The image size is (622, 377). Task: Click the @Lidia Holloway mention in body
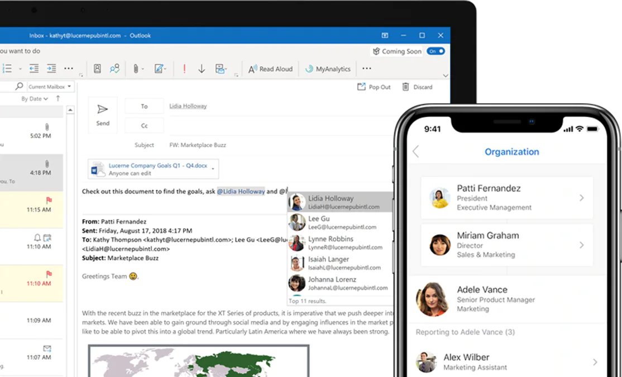coord(241,191)
